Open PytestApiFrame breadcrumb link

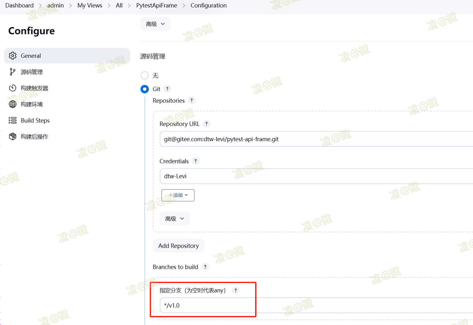point(157,6)
